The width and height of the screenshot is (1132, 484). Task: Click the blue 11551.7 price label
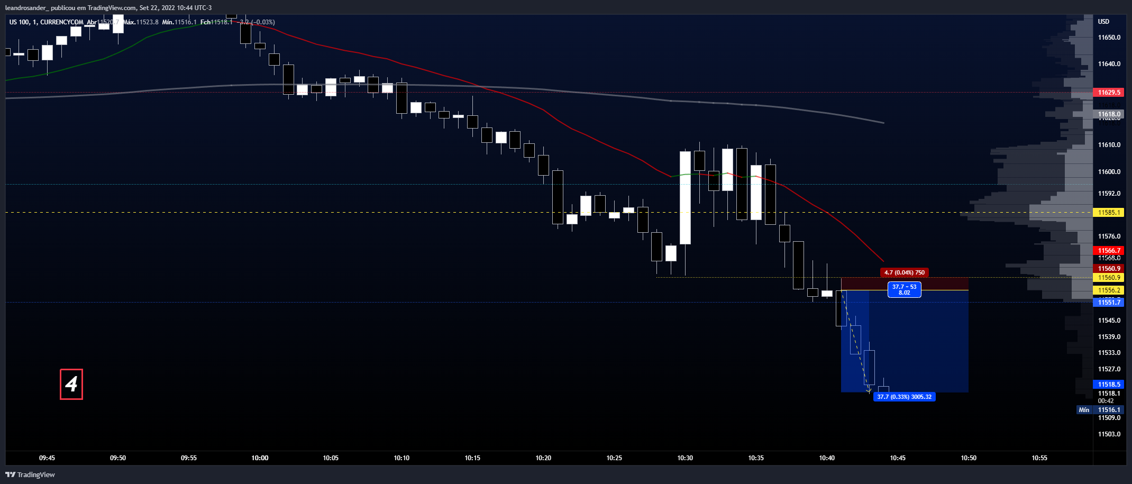(1109, 303)
